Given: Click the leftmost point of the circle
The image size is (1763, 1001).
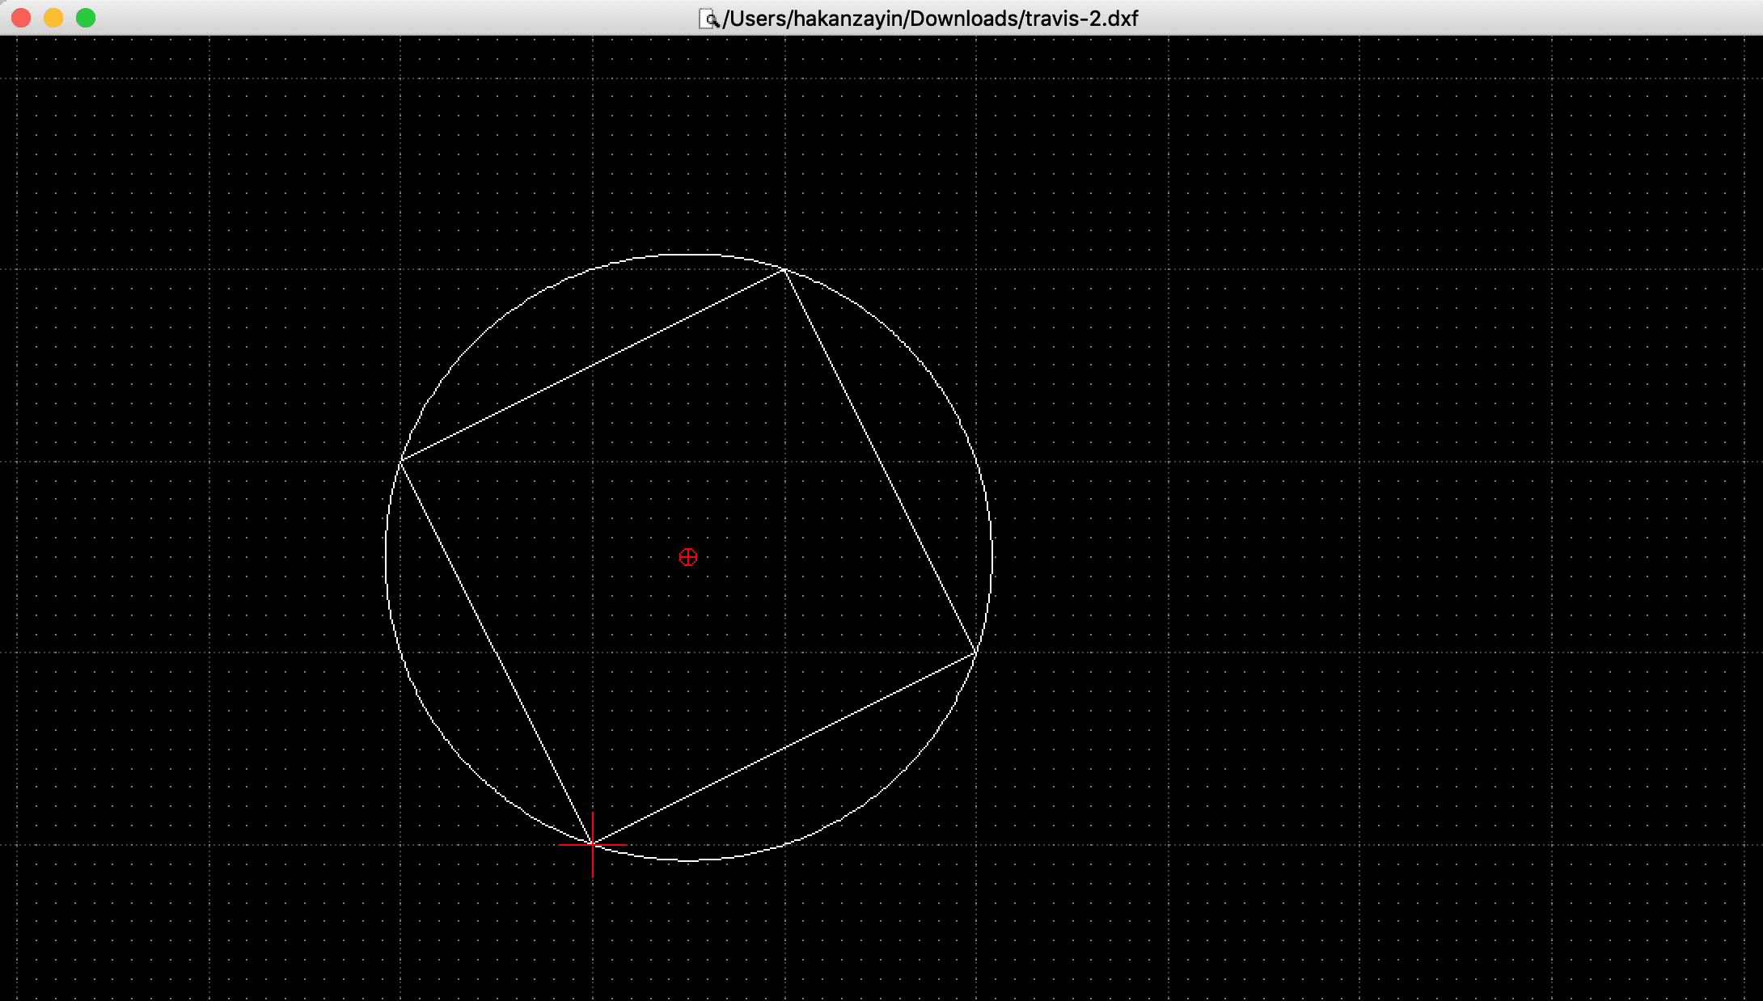Looking at the screenshot, I should click(386, 557).
